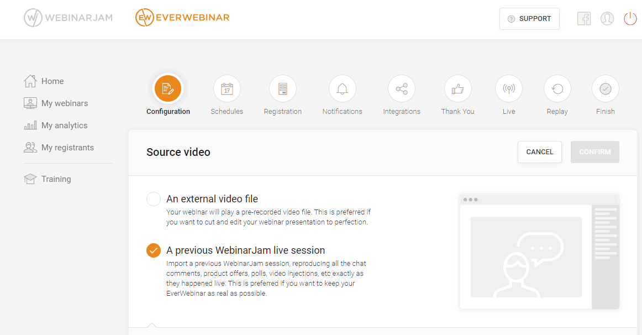Open My analytics in sidebar
The image size is (642, 335).
(x=64, y=125)
